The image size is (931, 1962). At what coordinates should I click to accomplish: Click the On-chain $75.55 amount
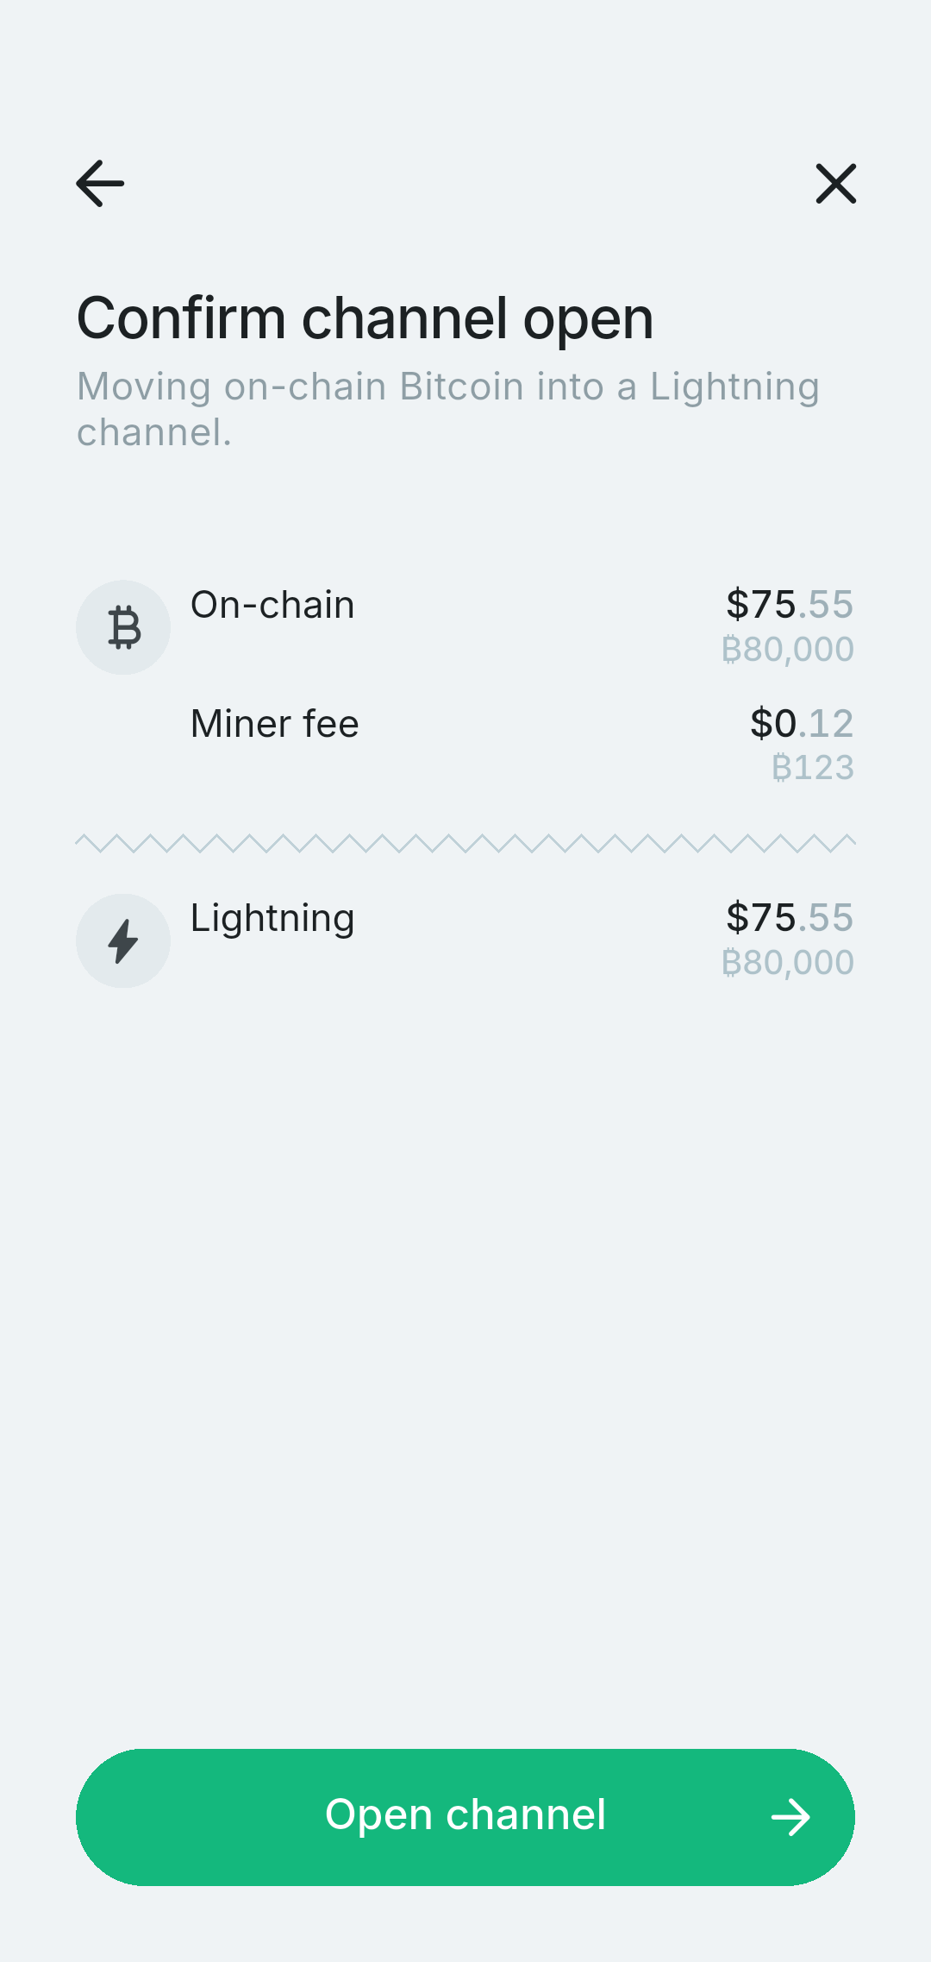click(x=789, y=604)
